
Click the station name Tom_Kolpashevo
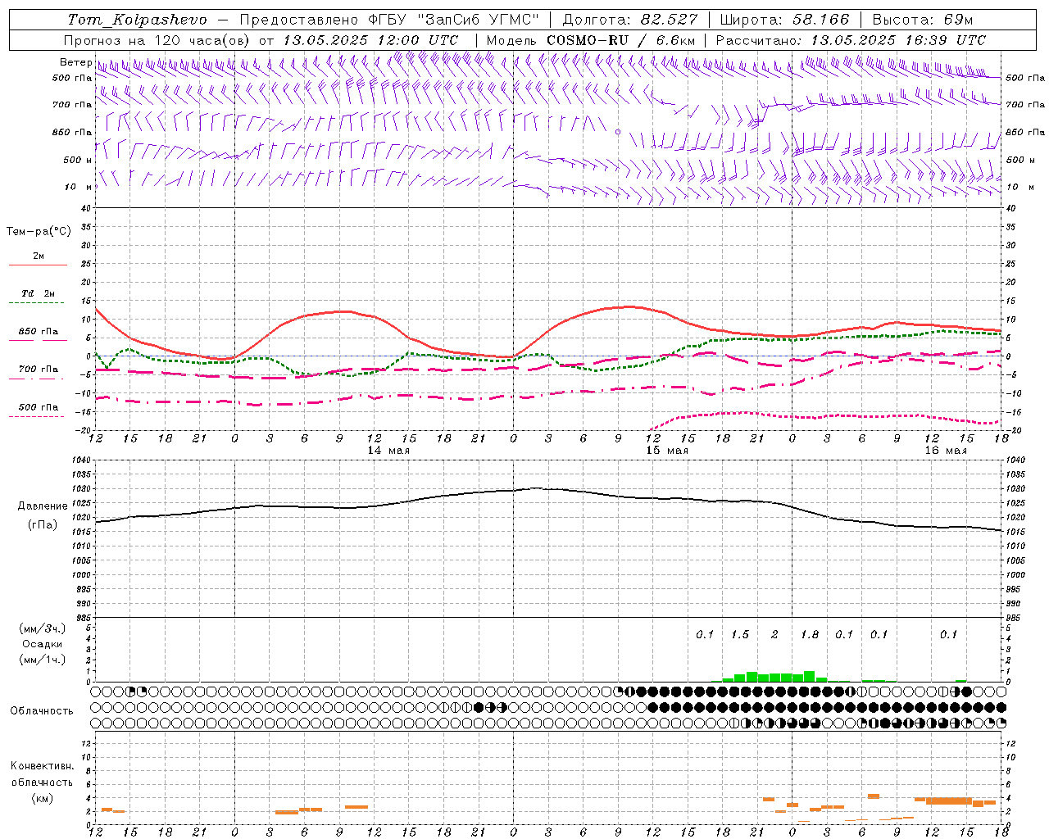pos(137,20)
